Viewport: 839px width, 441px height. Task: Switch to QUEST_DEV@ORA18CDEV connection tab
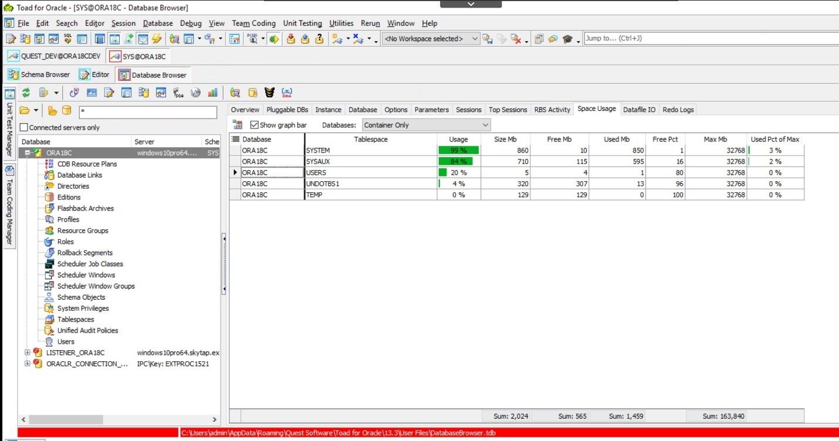tap(55, 56)
